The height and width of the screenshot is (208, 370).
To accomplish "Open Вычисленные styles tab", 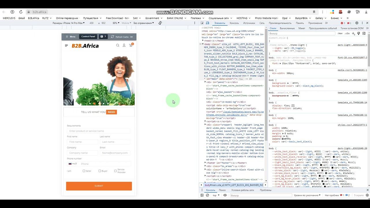I will click(287, 28).
